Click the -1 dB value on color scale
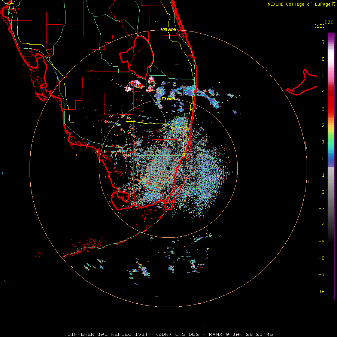The height and width of the screenshot is (337, 337). [x=322, y=175]
